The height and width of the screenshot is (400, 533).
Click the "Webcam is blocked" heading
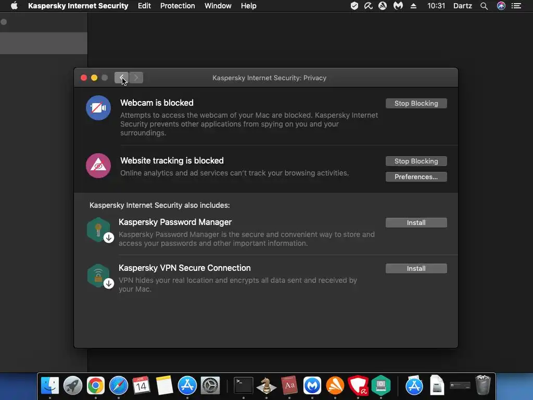pos(157,103)
